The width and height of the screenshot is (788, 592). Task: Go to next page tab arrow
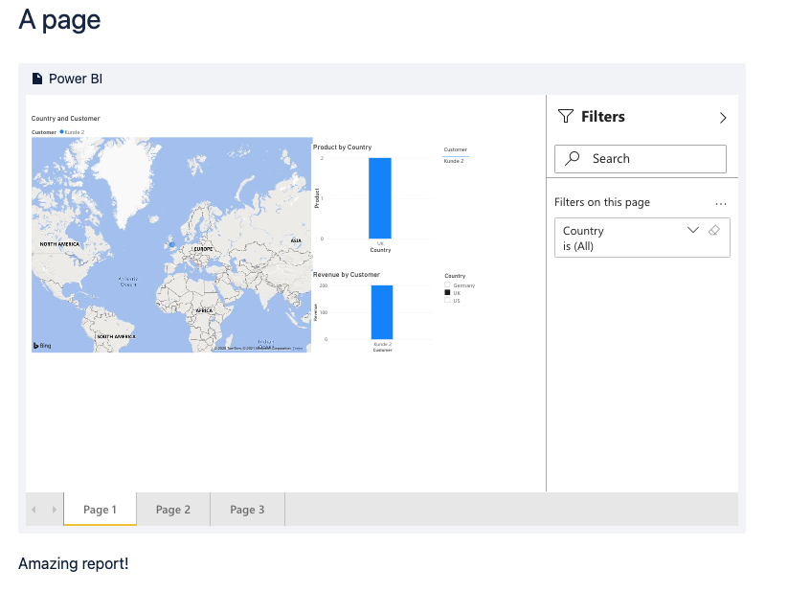[x=55, y=510]
